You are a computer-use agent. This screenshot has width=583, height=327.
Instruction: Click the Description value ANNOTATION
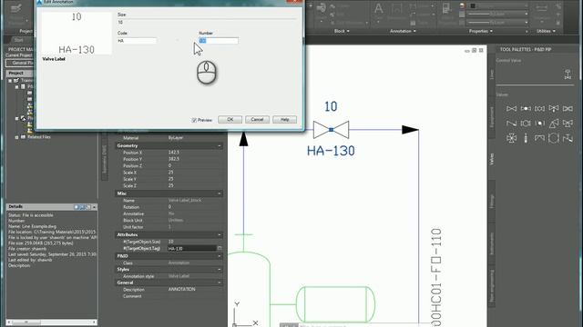(181, 289)
